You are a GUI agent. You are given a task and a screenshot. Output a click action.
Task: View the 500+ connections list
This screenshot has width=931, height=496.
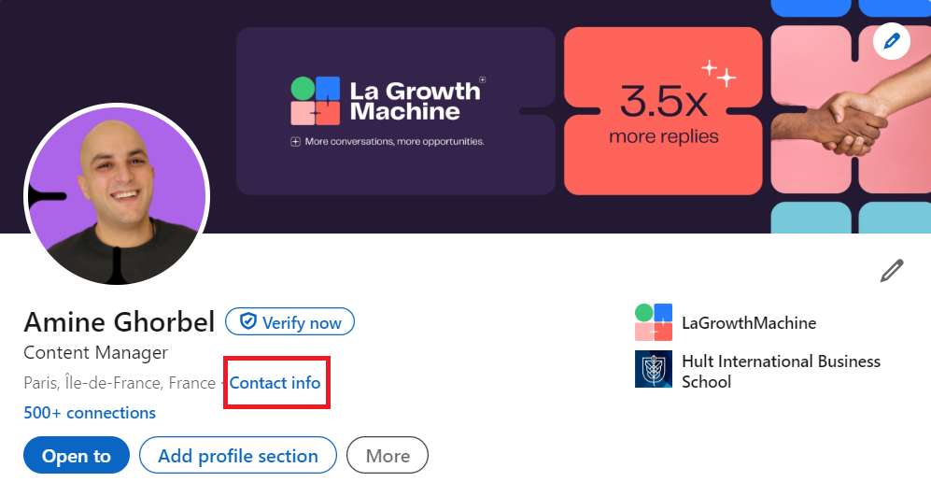point(90,413)
